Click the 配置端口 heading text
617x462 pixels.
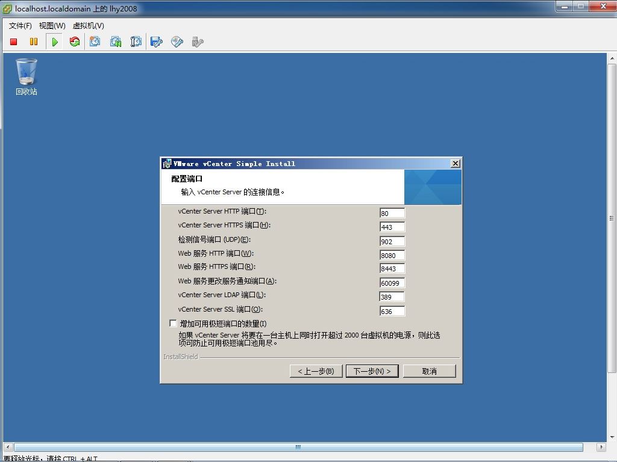click(187, 179)
